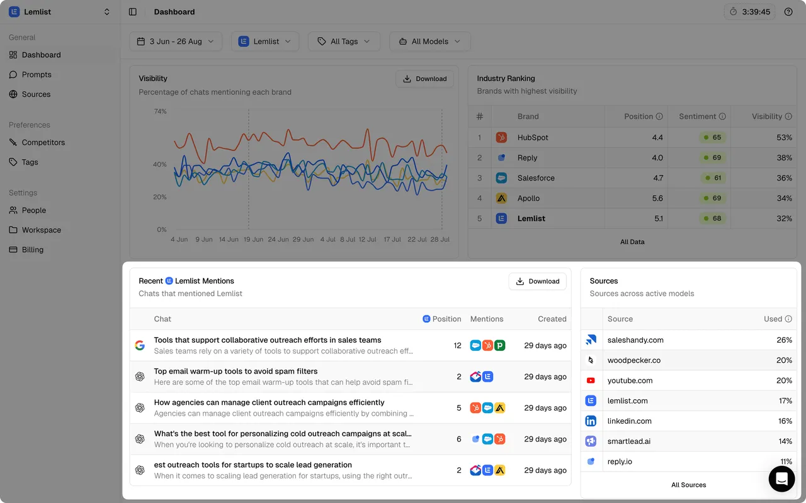Open the chat support bubble
This screenshot has width=806, height=503.
781,479
